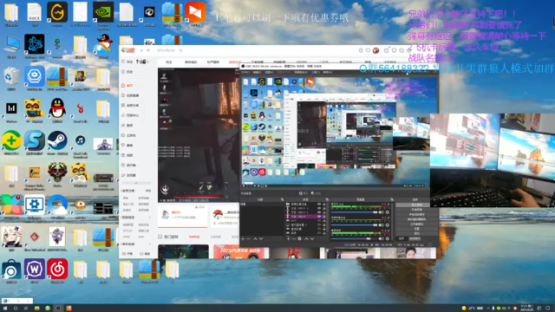Open source properties gear icon in OBS
This screenshot has height=312, width=555.
(x=299, y=239)
